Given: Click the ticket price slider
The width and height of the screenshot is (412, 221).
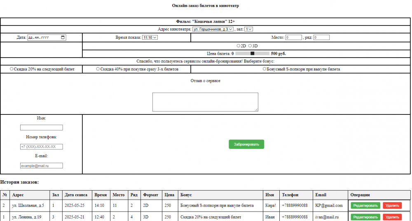Looking at the screenshot, I should click(x=252, y=53).
